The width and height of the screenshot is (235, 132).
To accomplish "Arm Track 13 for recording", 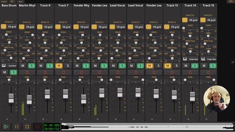I will [x=172, y=73].
